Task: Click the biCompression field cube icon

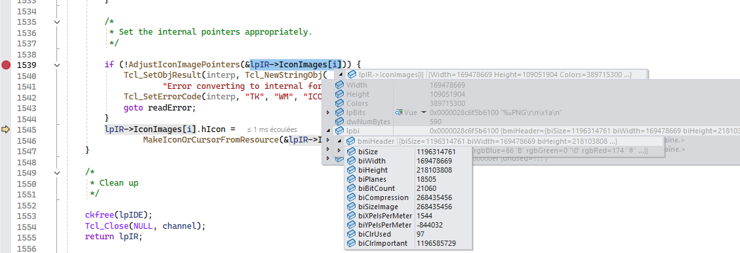Action: pos(352,197)
